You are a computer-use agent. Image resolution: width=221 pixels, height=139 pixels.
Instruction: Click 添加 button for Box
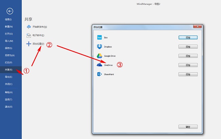click(x=188, y=37)
